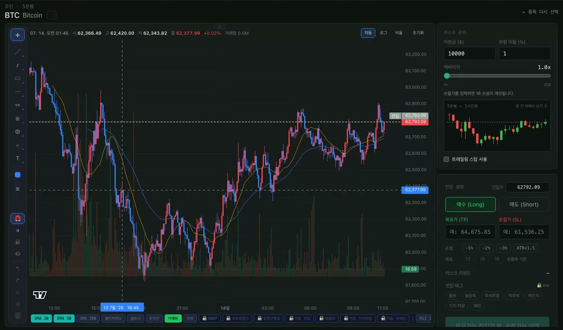Image resolution: width=563 pixels, height=330 pixels.
Task: Click the 목표가 (TP) input field
Action: click(x=470, y=232)
